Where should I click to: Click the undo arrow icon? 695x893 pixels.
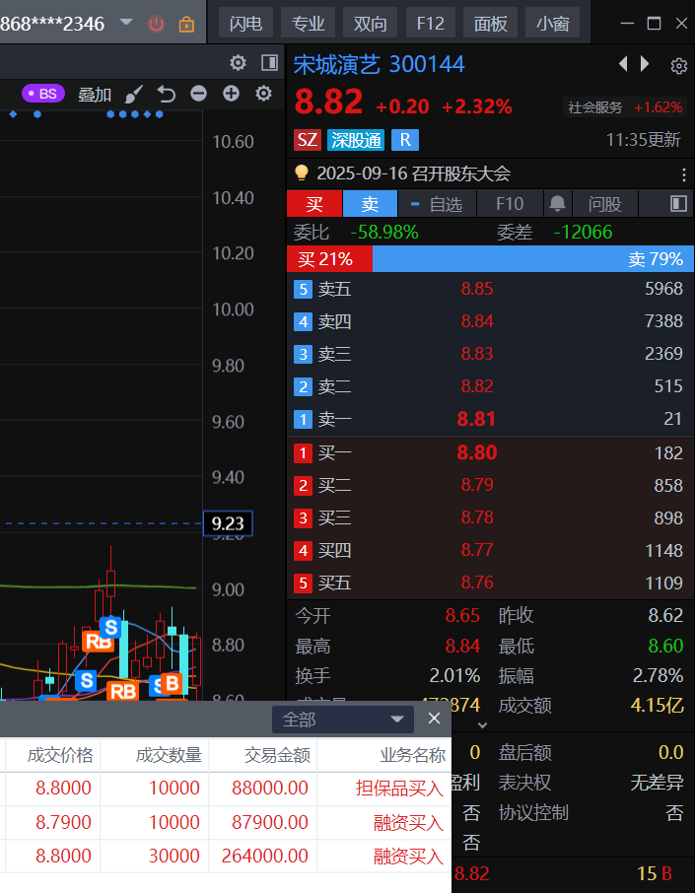[x=166, y=94]
